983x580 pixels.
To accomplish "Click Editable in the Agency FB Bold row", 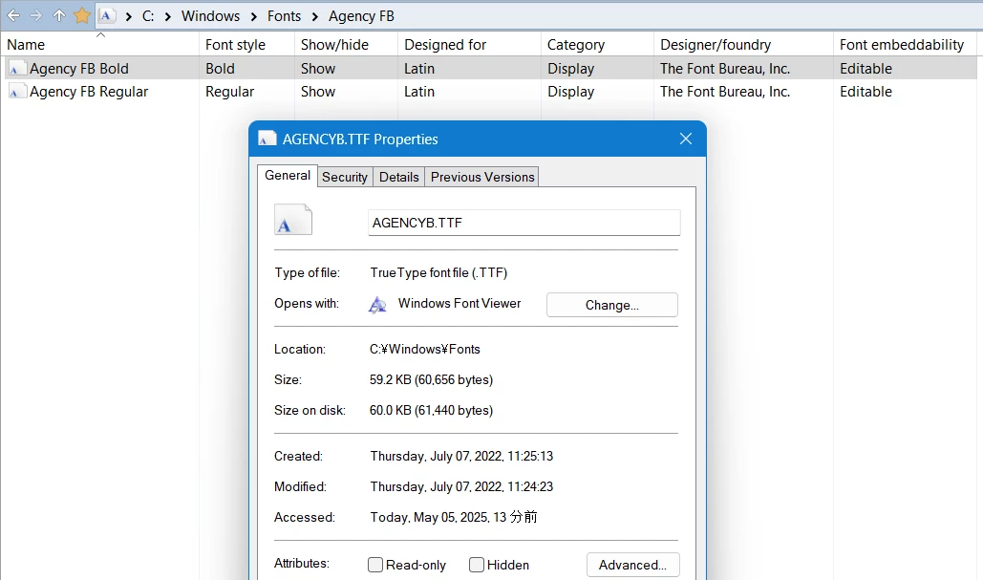I will (x=865, y=69).
